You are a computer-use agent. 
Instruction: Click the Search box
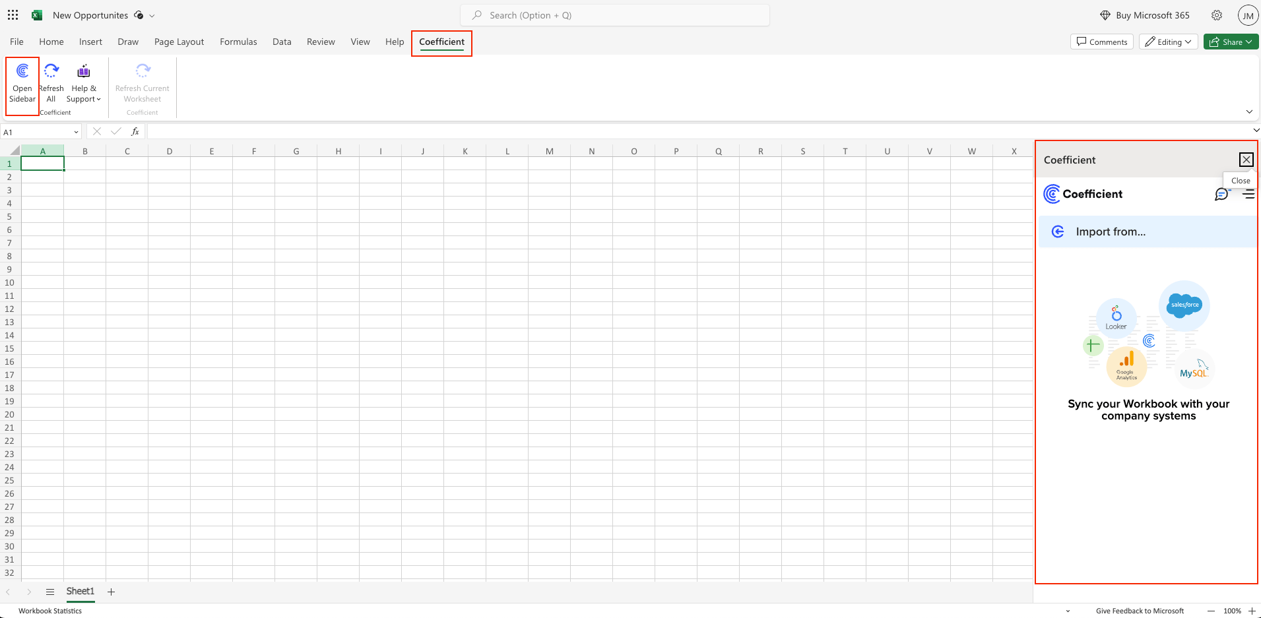(x=615, y=15)
